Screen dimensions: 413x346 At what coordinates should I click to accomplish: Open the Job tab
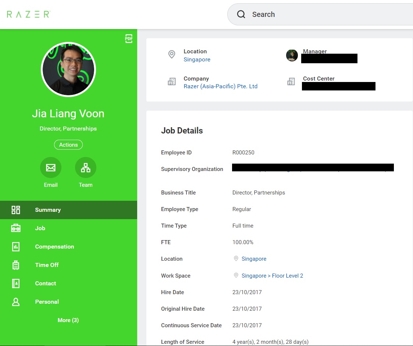coord(68,228)
